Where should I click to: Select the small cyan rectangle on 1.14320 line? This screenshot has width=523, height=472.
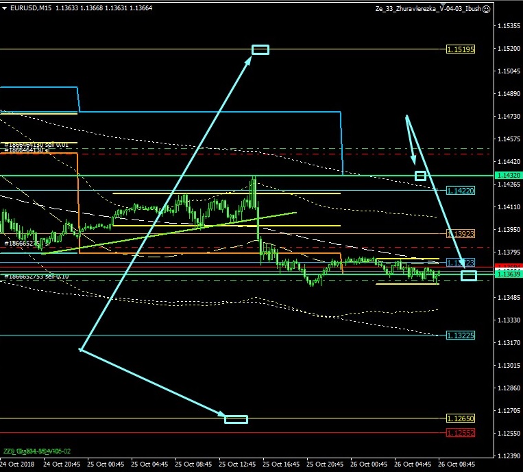[x=420, y=176]
